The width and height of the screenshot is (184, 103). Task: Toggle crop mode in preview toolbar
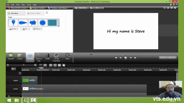(x=164, y=8)
